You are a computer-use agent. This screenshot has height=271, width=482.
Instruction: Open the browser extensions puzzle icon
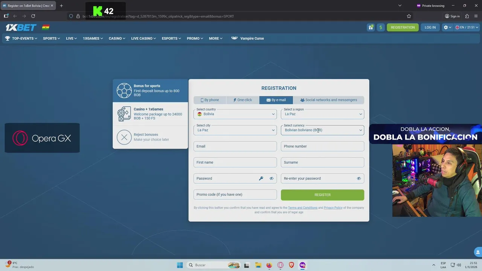[x=467, y=16]
